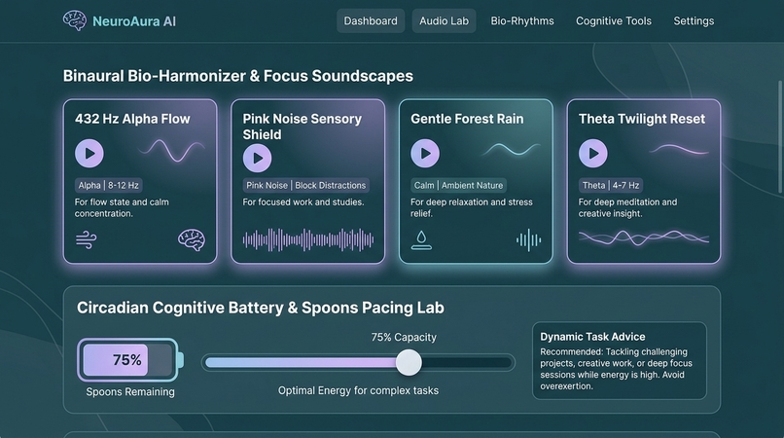The width and height of the screenshot is (784, 438).
Task: Click the page vertical scrollbar
Action: click(780, 136)
